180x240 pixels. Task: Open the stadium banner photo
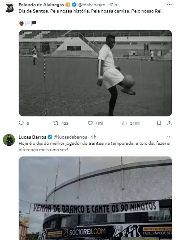[95, 198]
